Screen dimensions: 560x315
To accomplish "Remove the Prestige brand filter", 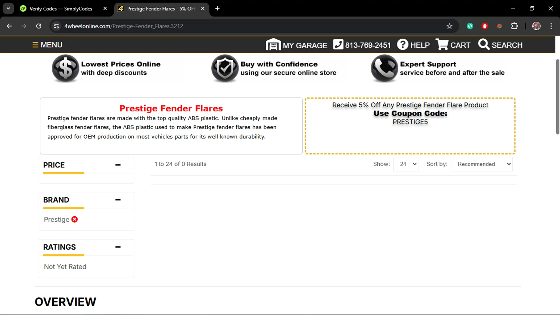I will [75, 219].
